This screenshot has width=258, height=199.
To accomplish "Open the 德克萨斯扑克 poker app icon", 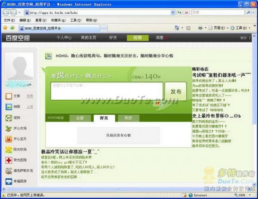I will coord(9,171).
